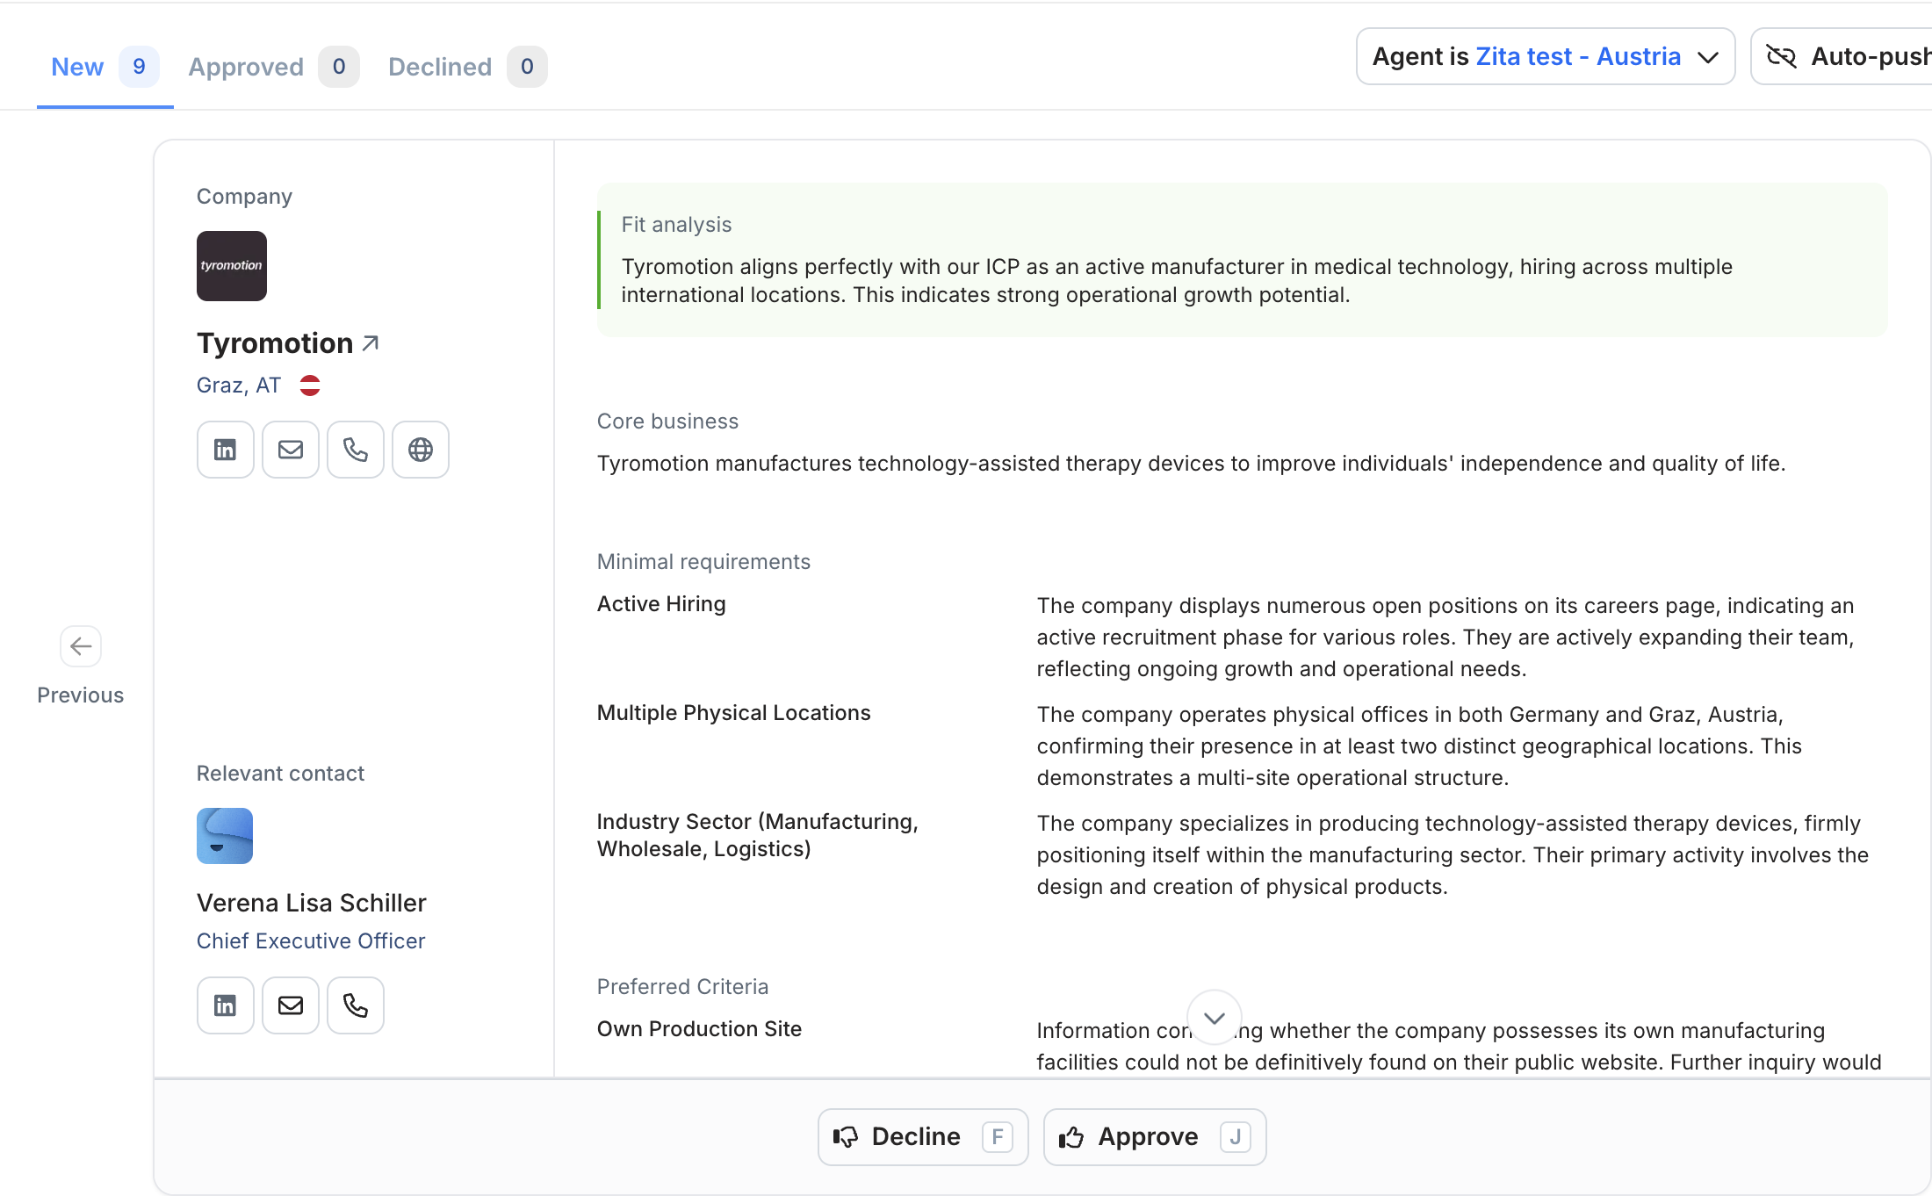Click Verena Lisa Schiller's avatar image
This screenshot has width=1932, height=1196.
pyautogui.click(x=225, y=836)
